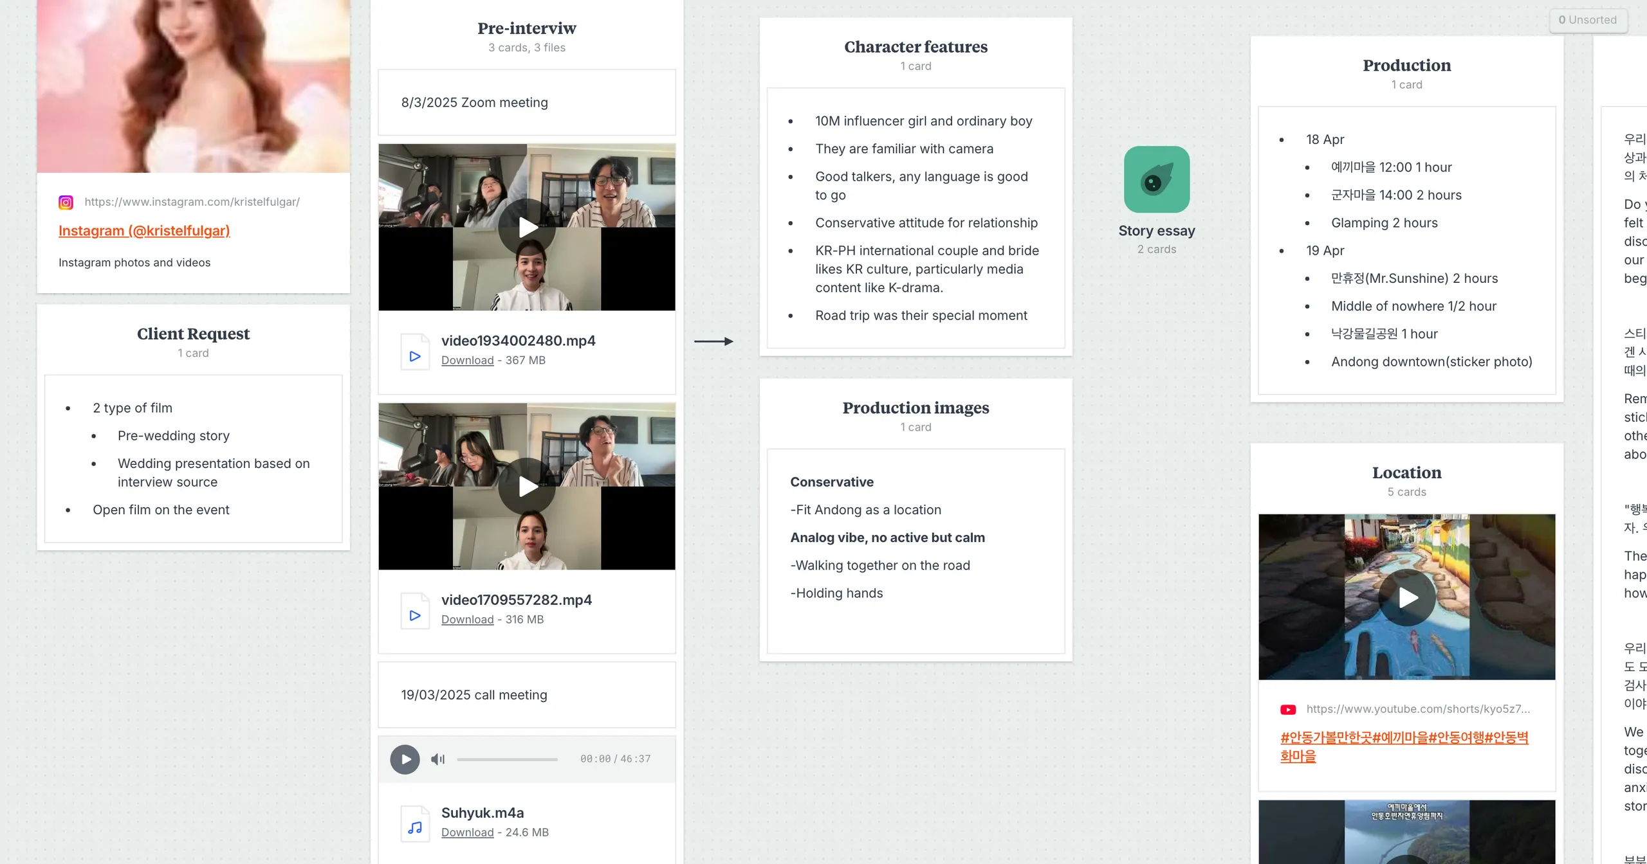Screen dimensions: 1647x864
Task: Click the instagram.com/kristelfulgar URL text
Action: [x=192, y=202]
